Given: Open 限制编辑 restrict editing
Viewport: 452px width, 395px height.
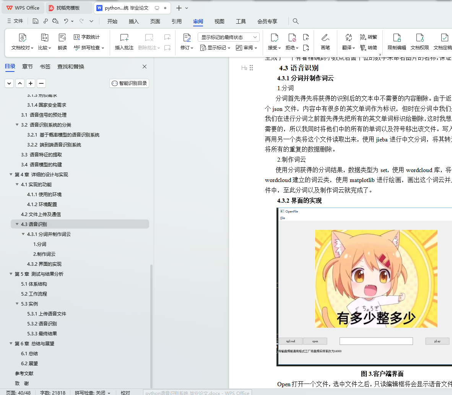Looking at the screenshot, I should pos(397,42).
